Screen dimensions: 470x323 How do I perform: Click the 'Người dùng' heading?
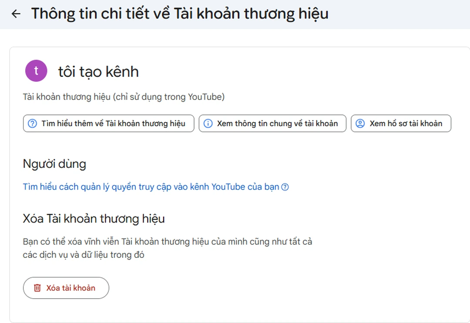pyautogui.click(x=54, y=164)
